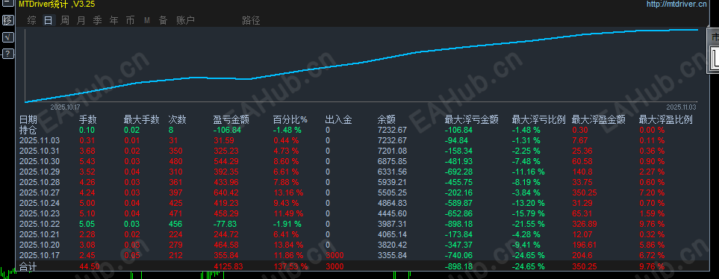Click the loss value -77.83 on 2025.10.22
719x279 pixels.
tap(226, 224)
